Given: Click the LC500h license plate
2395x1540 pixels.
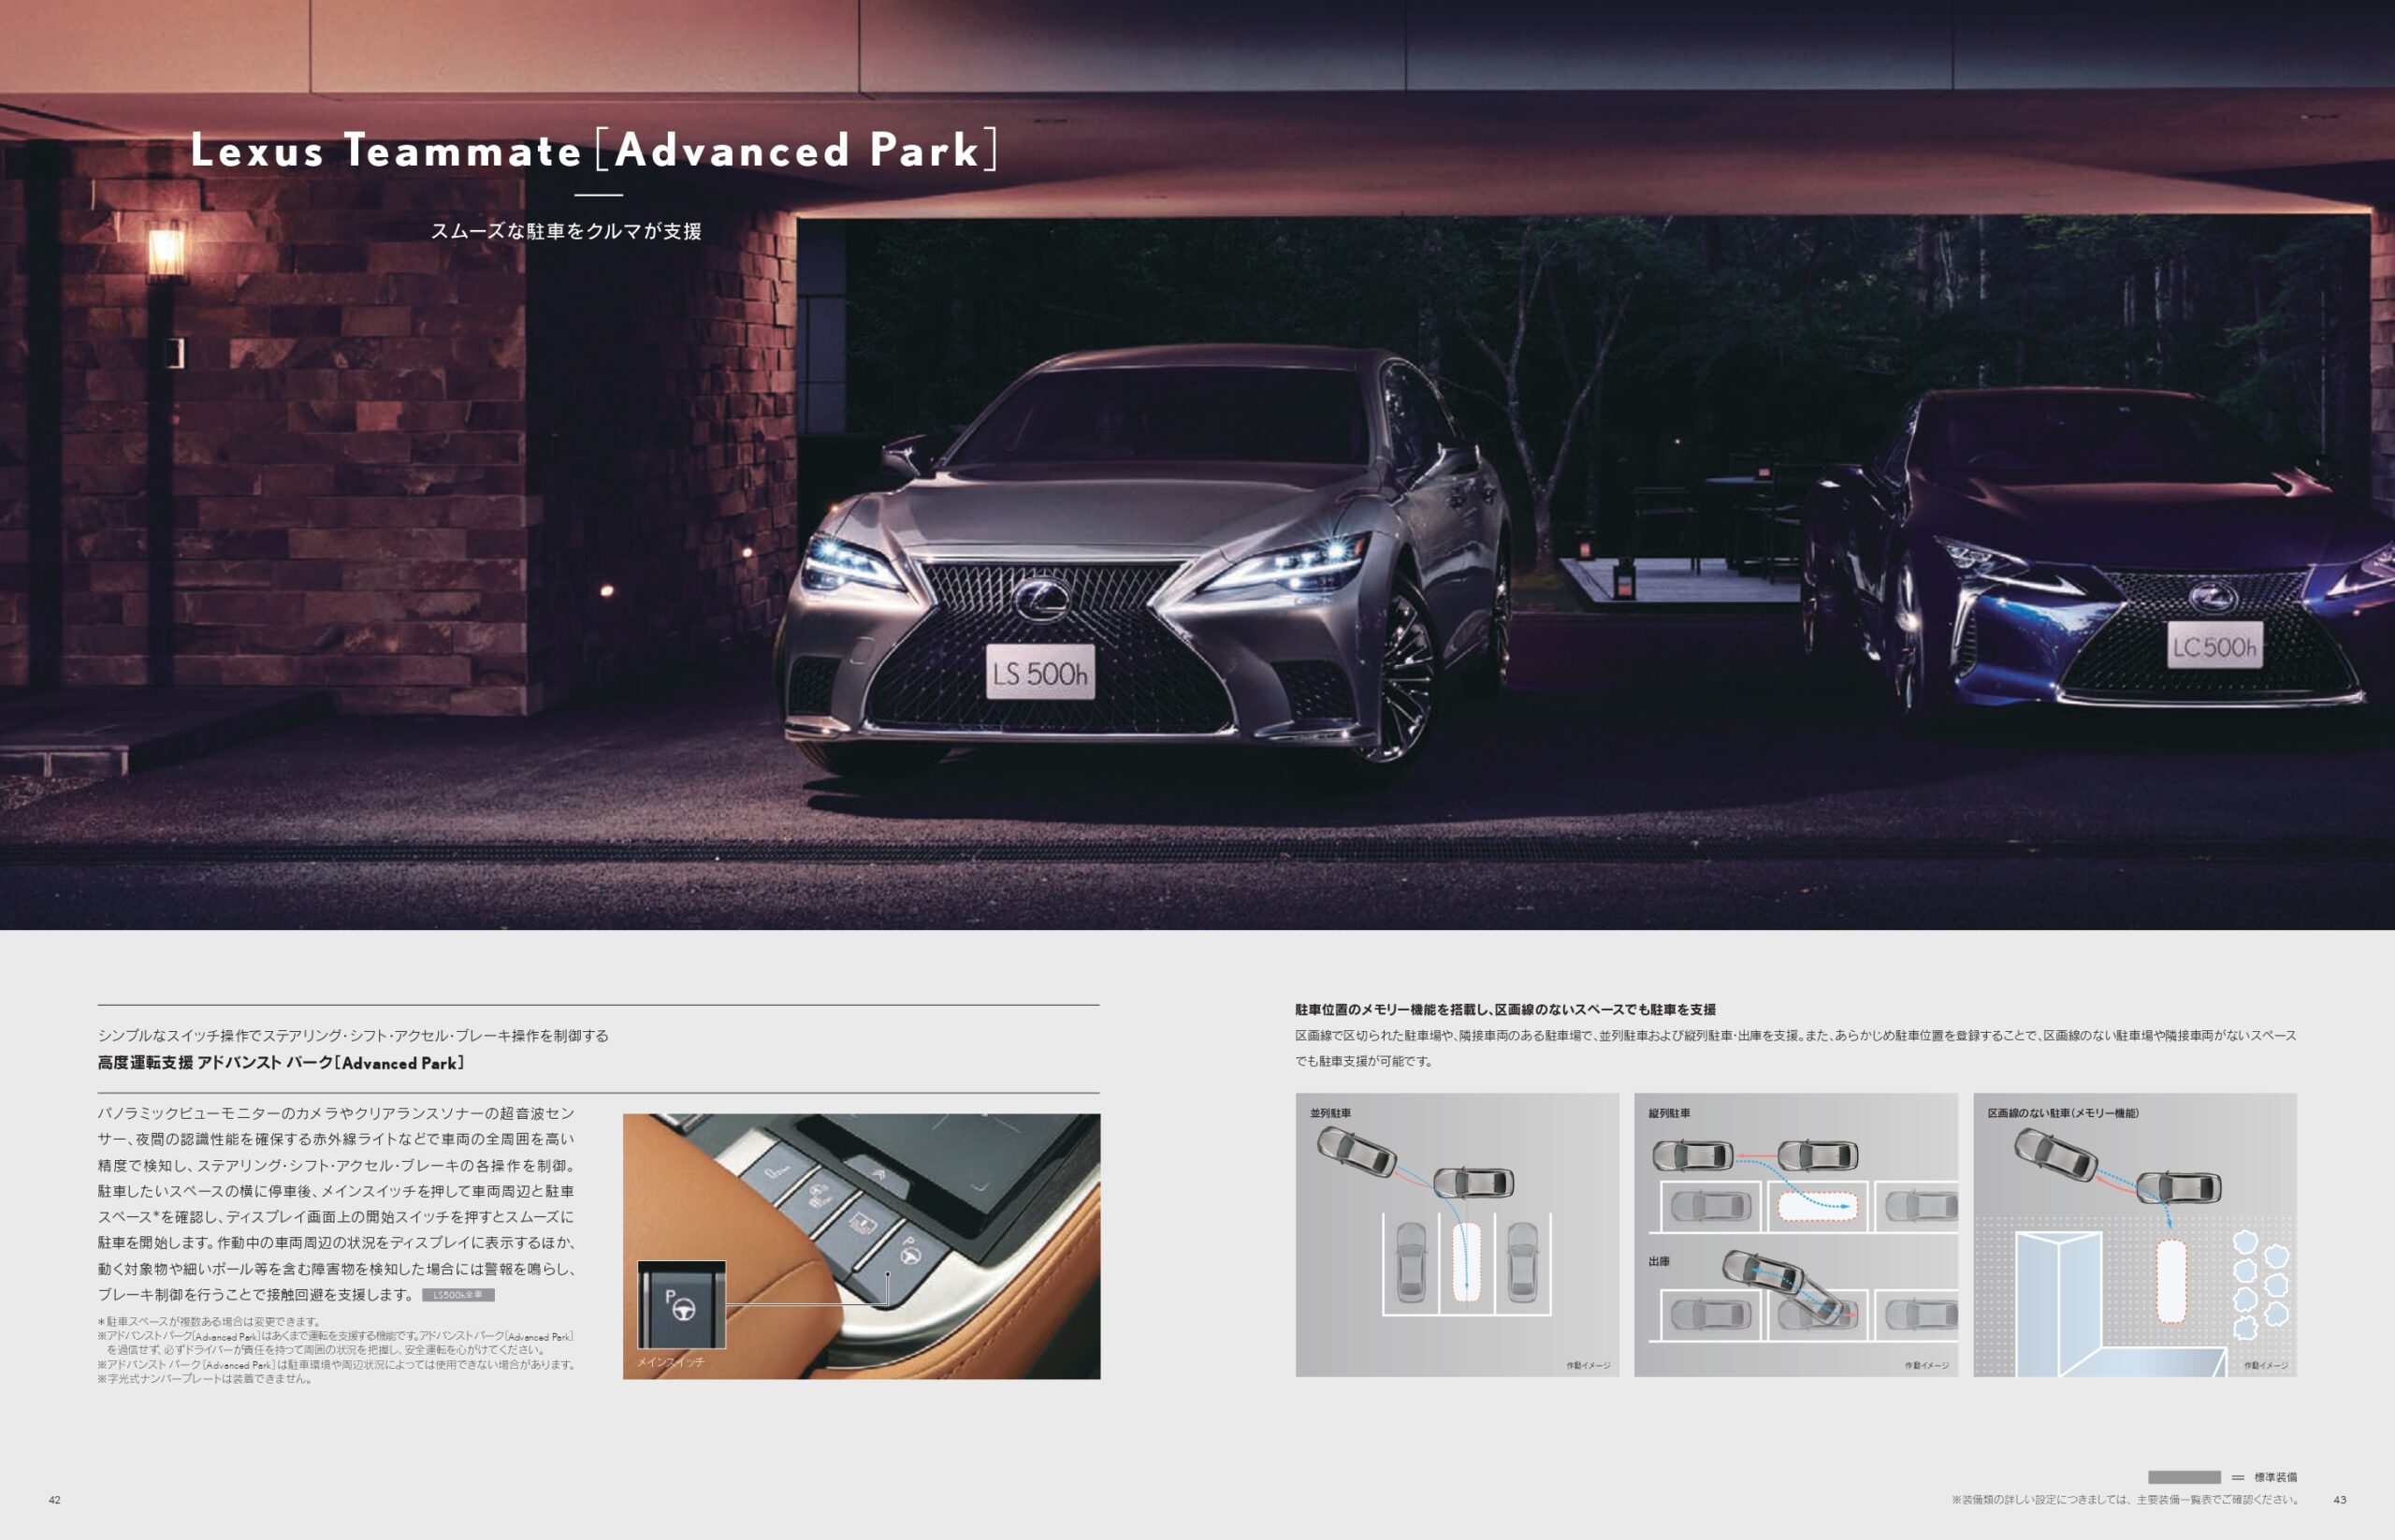Looking at the screenshot, I should tap(2214, 646).
